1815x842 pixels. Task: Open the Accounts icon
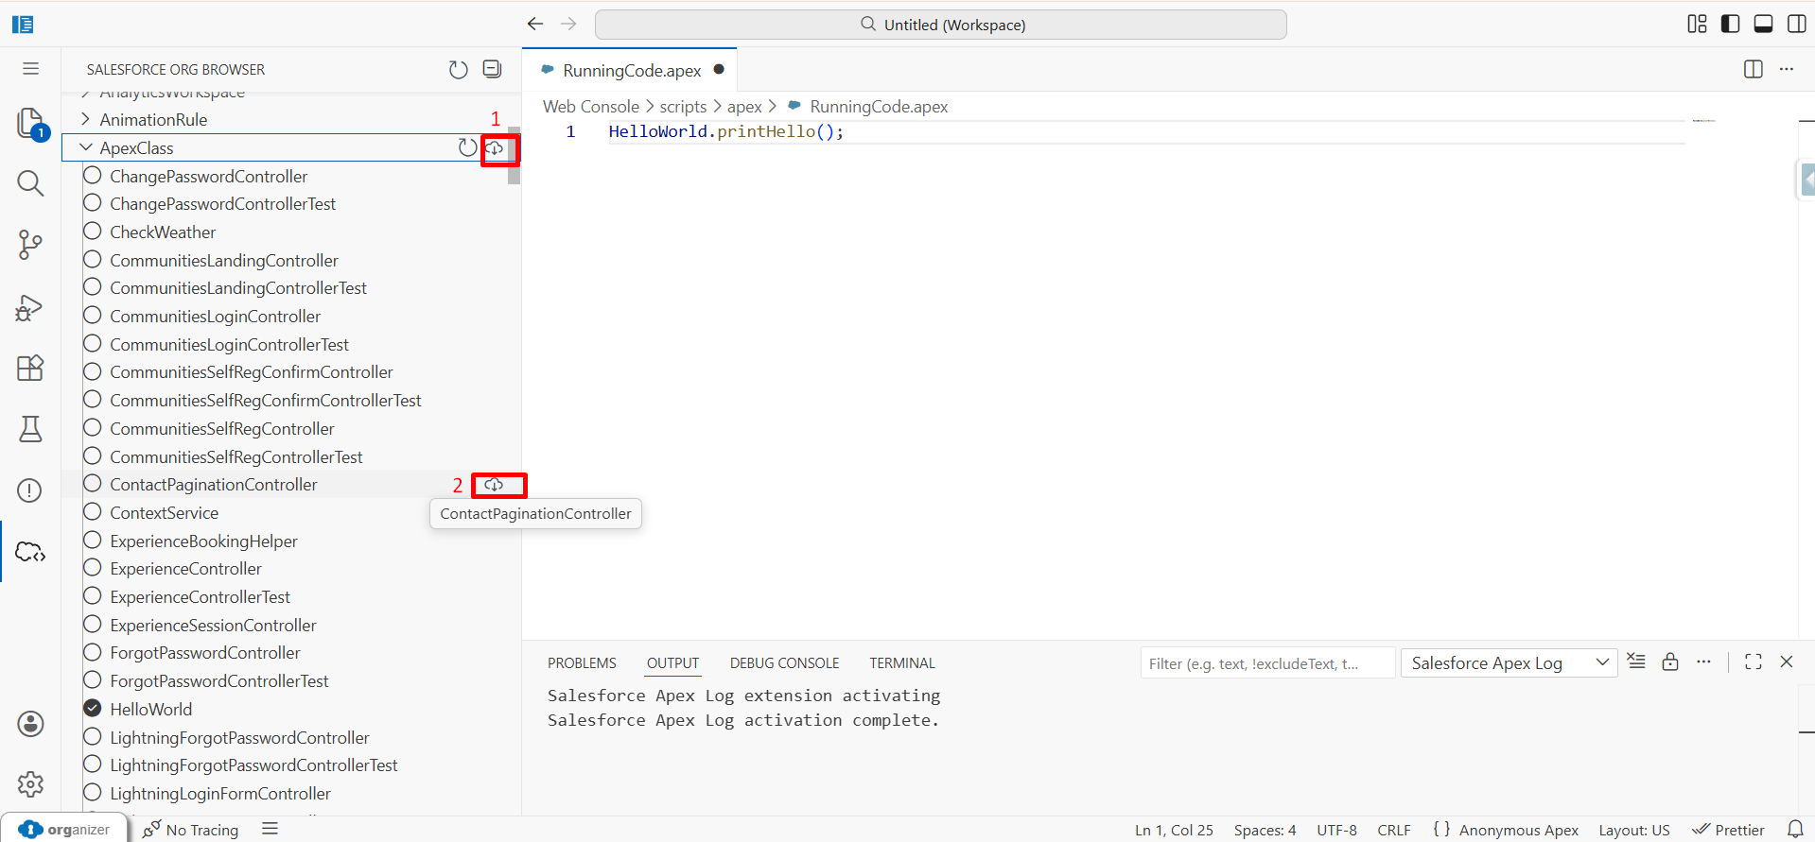[x=30, y=724]
